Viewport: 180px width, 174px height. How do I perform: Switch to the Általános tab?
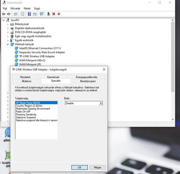26,81
